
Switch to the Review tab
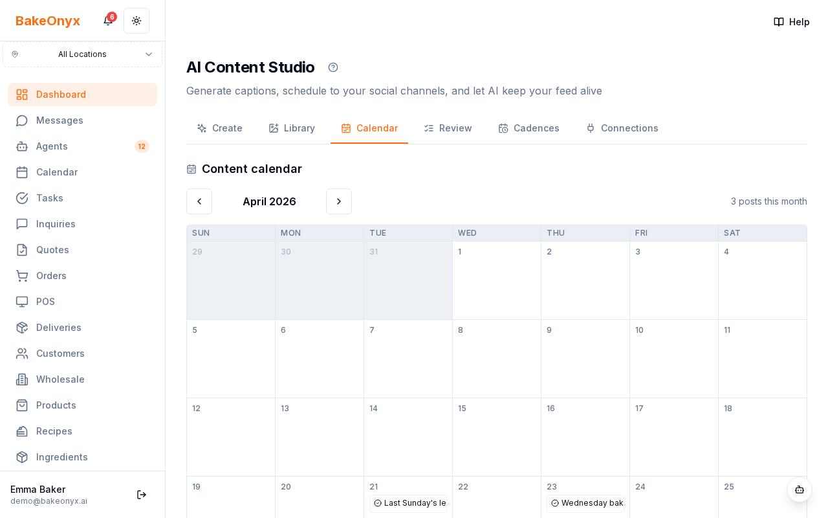pyautogui.click(x=448, y=128)
